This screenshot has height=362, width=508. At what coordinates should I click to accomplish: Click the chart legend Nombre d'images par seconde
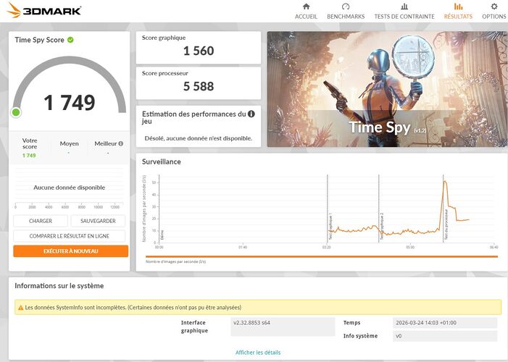(175, 261)
